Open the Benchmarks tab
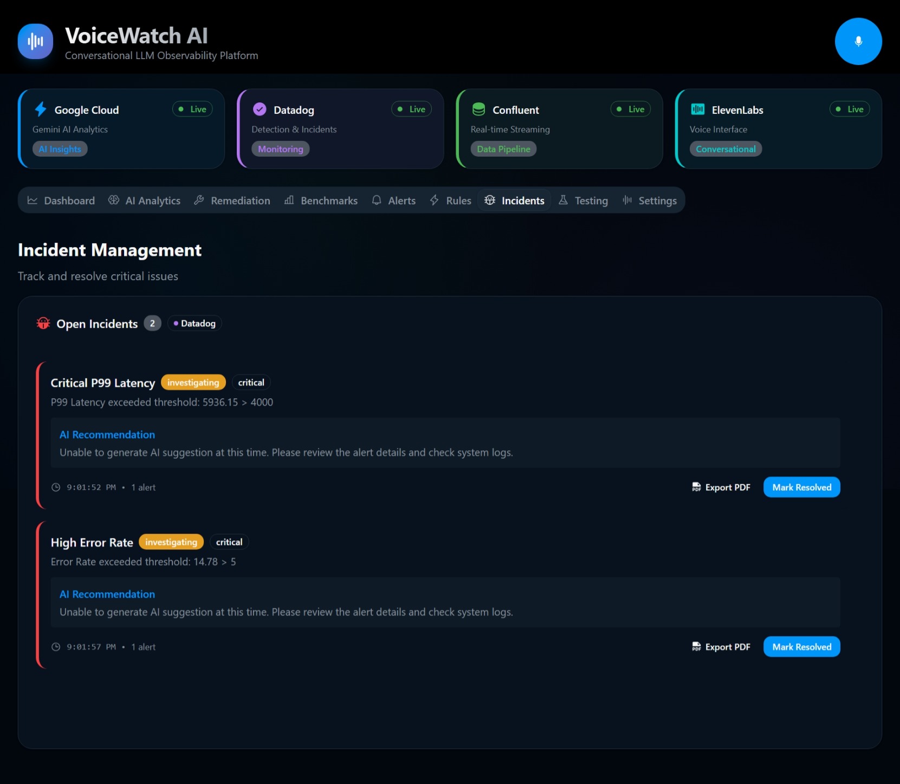Image resolution: width=900 pixels, height=784 pixels. [x=321, y=200]
